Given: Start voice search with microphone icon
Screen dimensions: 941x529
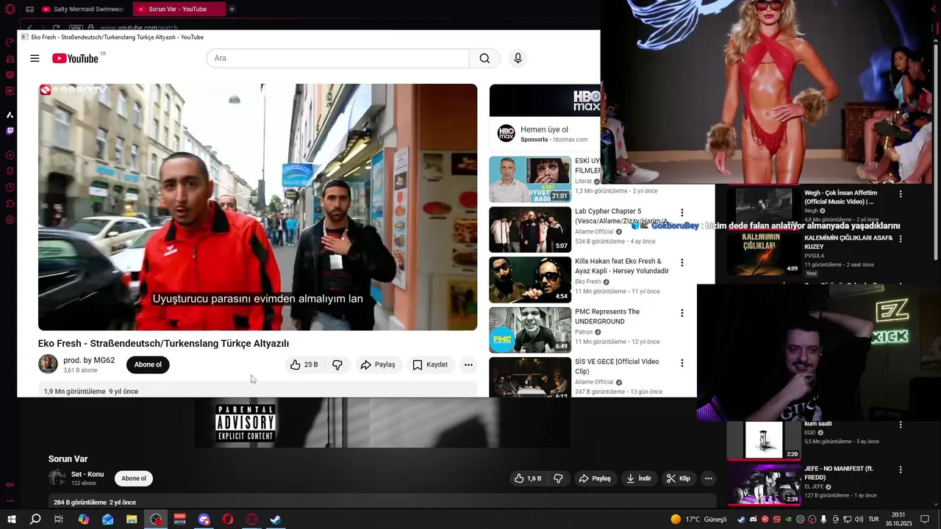Looking at the screenshot, I should click(518, 58).
